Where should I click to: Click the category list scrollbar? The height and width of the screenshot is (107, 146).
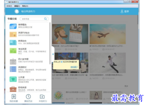point(50,43)
